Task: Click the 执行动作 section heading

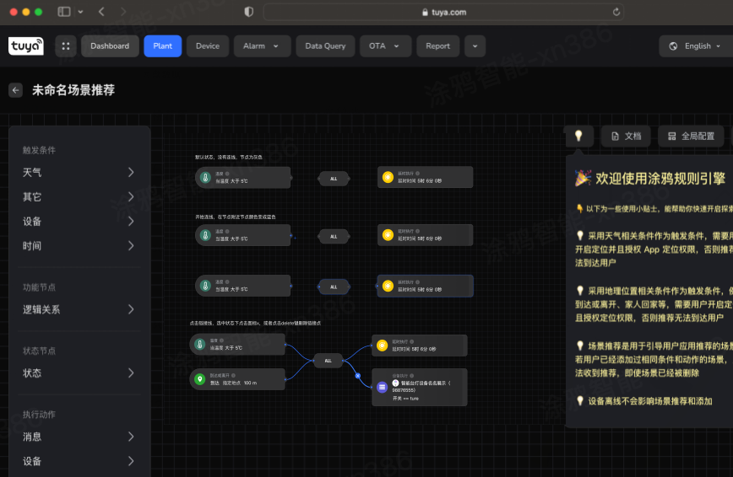Action: pos(39,415)
